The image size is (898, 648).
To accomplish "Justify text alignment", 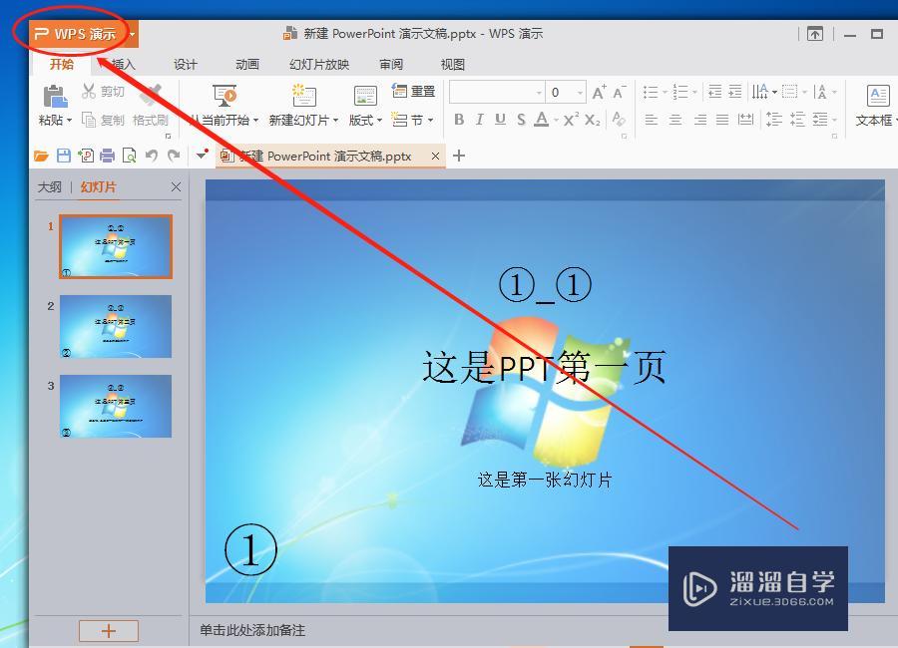I will [x=722, y=120].
